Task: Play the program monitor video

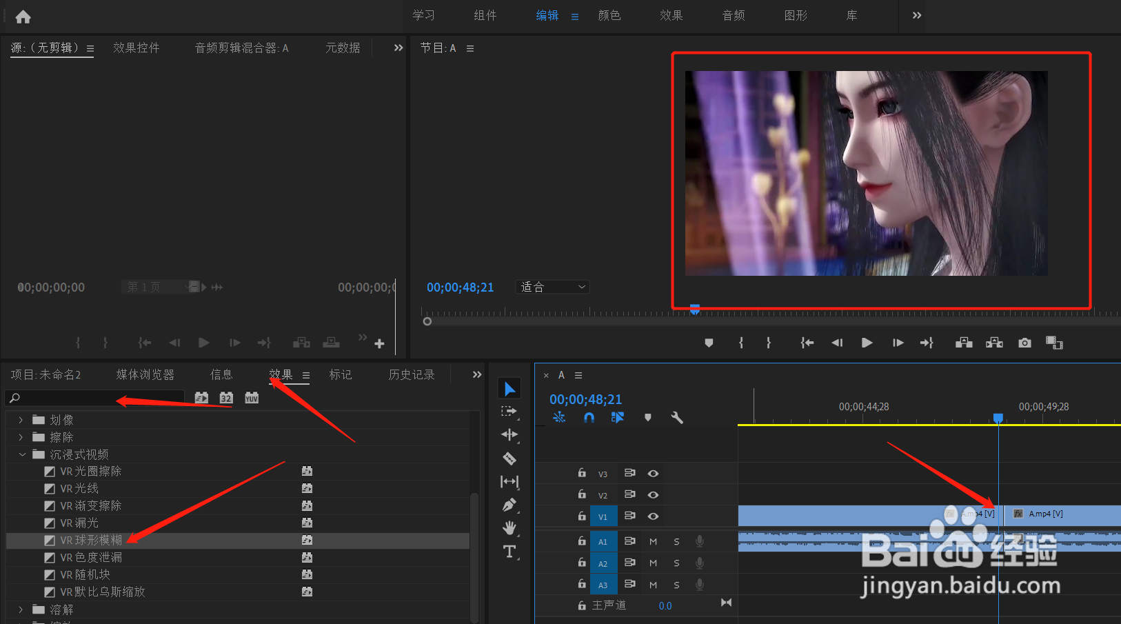Action: [867, 343]
